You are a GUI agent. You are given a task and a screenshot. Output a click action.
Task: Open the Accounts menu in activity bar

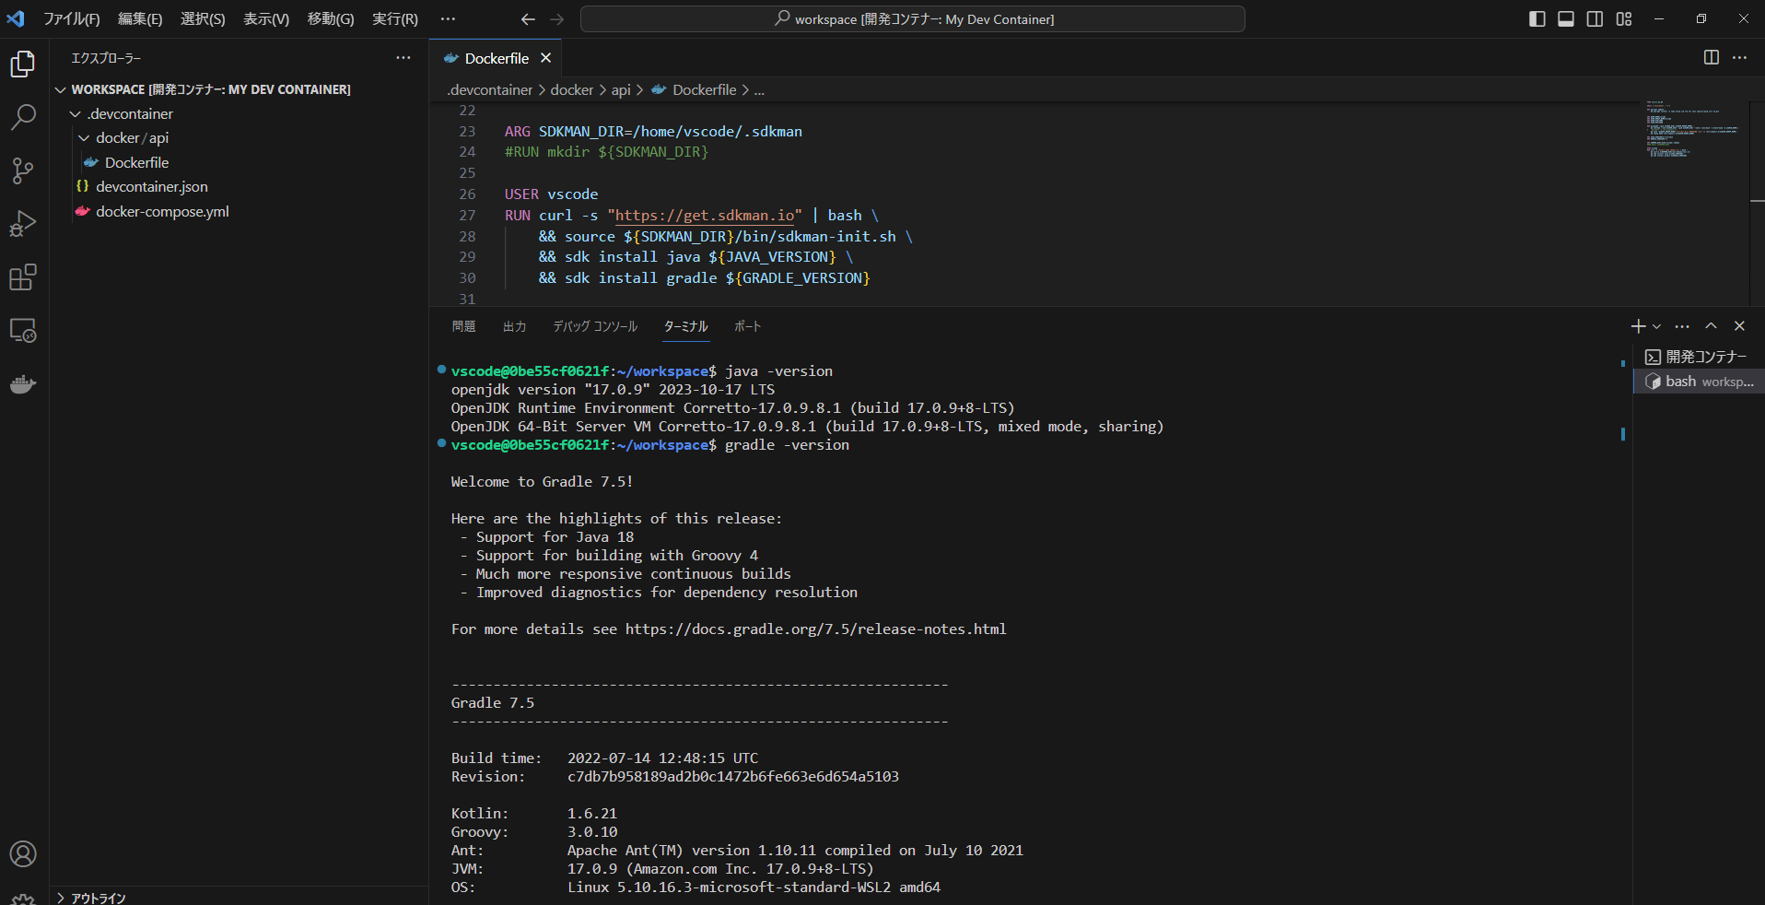[x=22, y=854]
